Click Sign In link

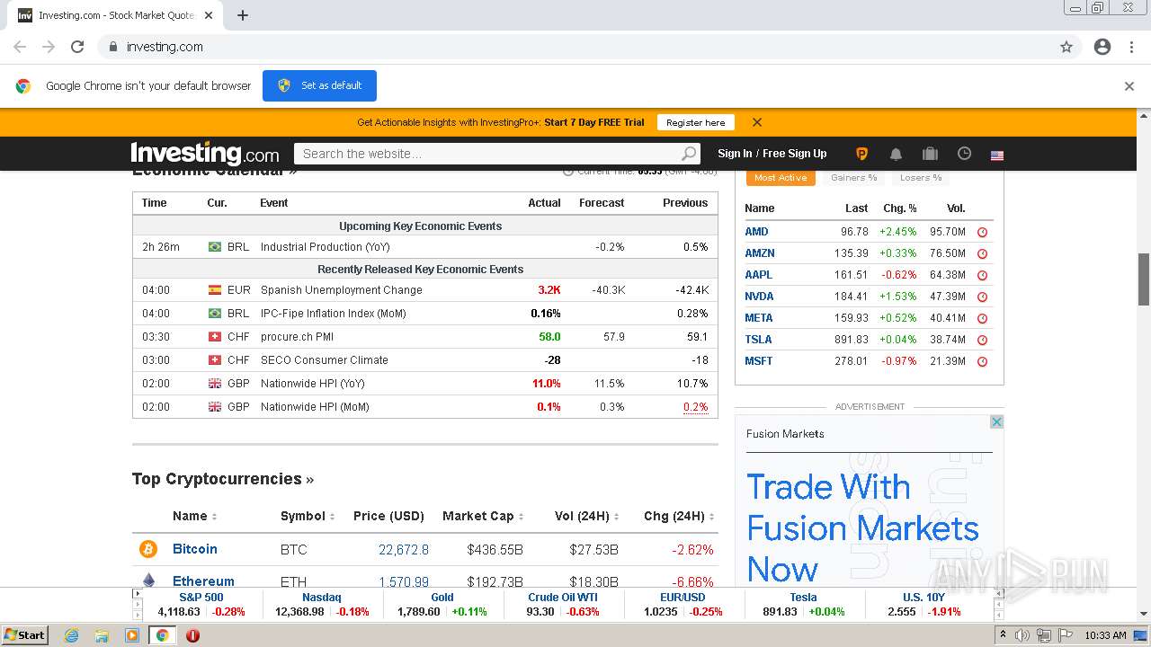[735, 154]
